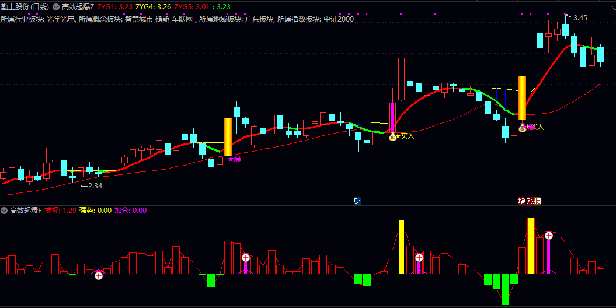Click the tall magenta candle above yellow ★买入
This screenshot has width=616, height=308.
tap(392, 118)
